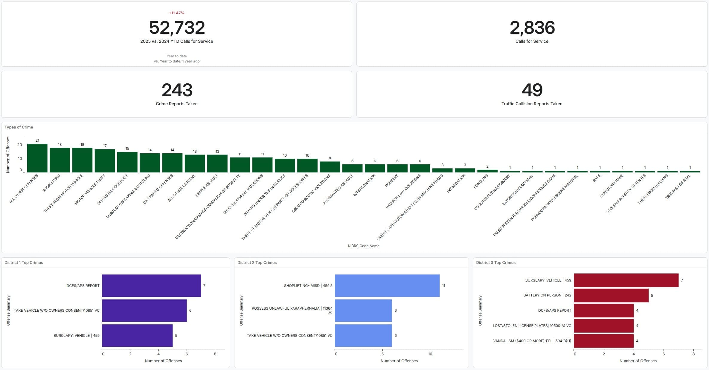This screenshot has height=370, width=709.
Task: Select the purple DCFS/APS REPORT bar
Action: coord(151,285)
